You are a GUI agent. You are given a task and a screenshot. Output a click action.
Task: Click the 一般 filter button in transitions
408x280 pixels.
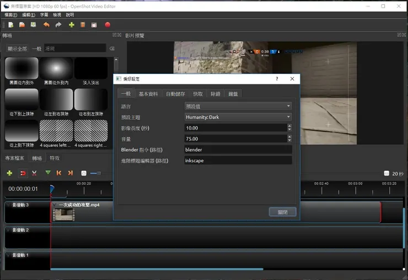36,49
